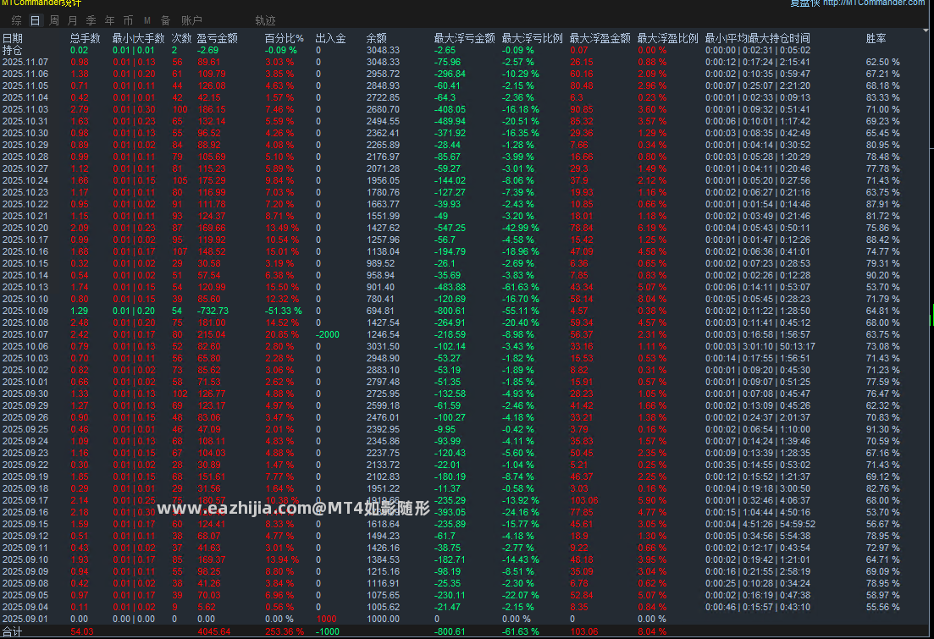Click the 186.15 profit on 2025.11.03
The height and width of the screenshot is (639, 934).
tap(212, 109)
